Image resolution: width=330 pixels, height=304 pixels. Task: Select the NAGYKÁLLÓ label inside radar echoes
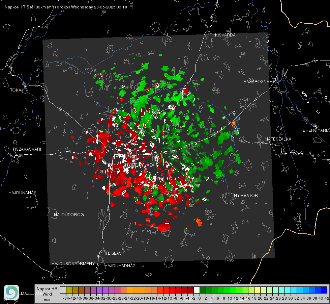pyautogui.click(x=160, y=178)
